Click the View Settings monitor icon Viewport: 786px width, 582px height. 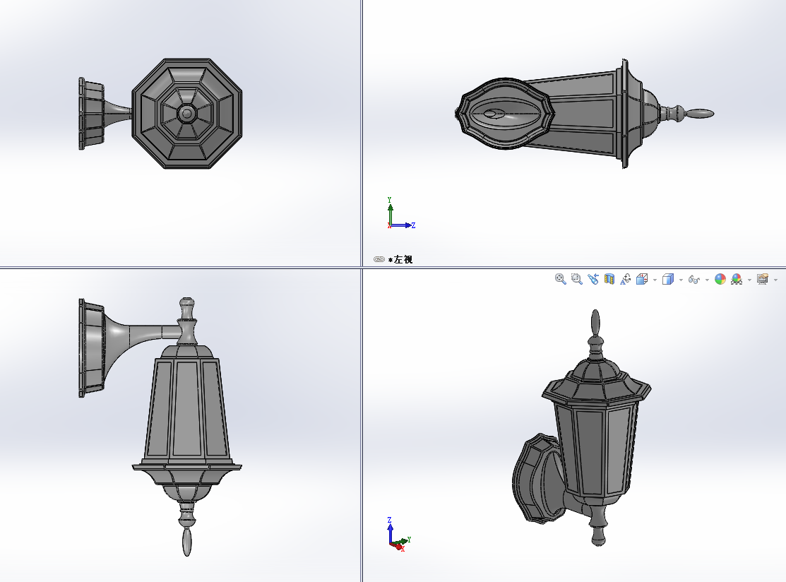(x=763, y=279)
